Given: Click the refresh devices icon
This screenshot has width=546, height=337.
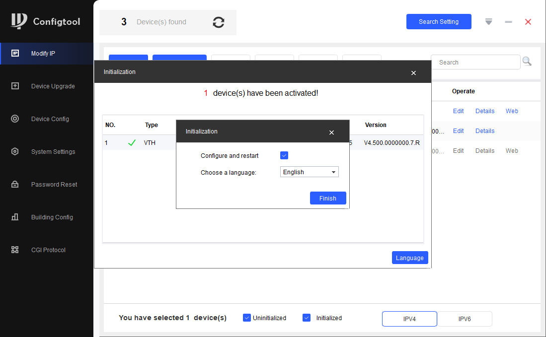Looking at the screenshot, I should point(219,22).
